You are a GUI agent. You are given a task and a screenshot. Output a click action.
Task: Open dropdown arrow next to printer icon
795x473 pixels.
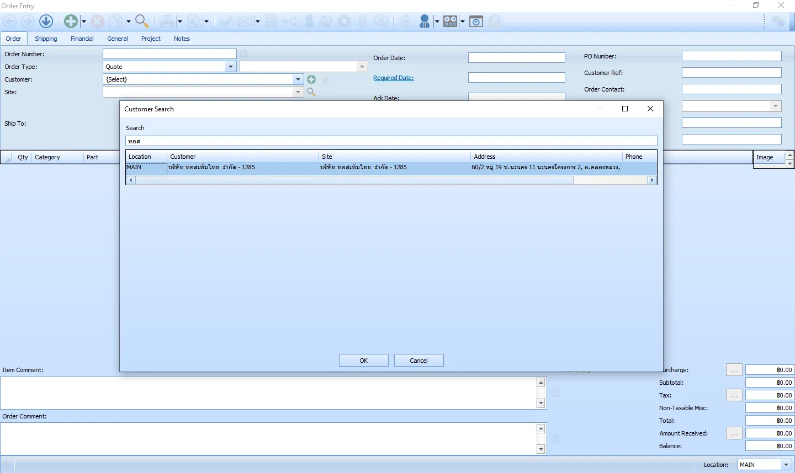(x=179, y=21)
